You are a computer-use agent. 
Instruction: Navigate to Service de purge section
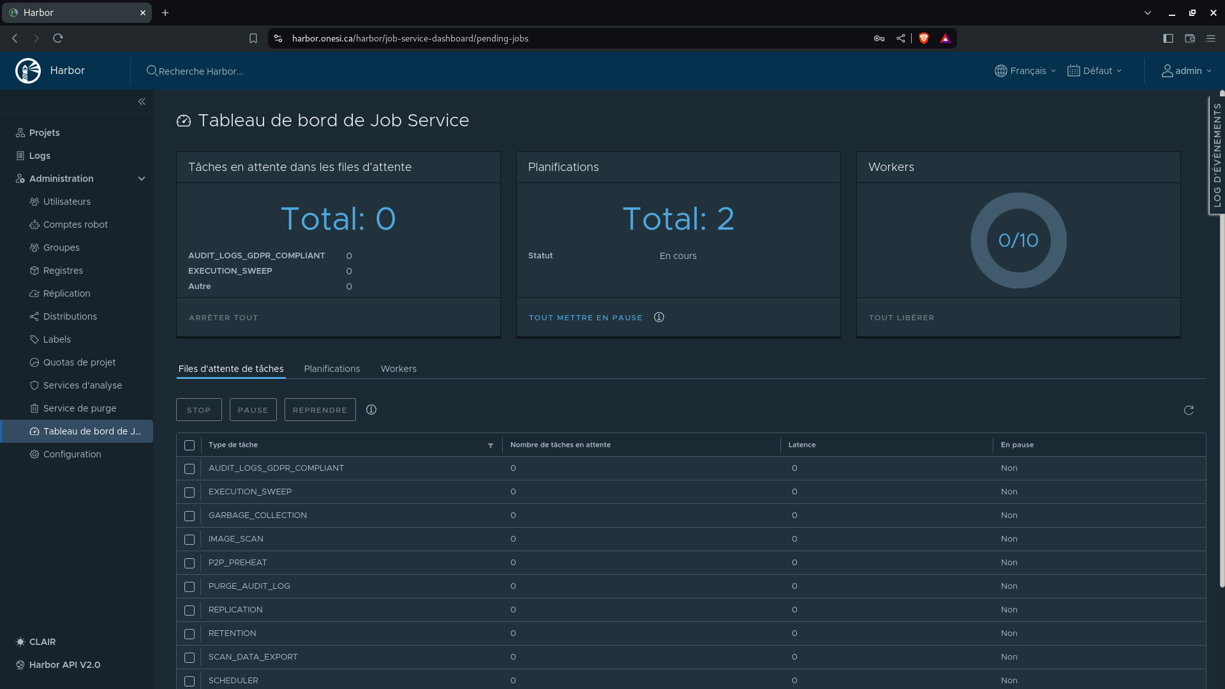click(79, 408)
